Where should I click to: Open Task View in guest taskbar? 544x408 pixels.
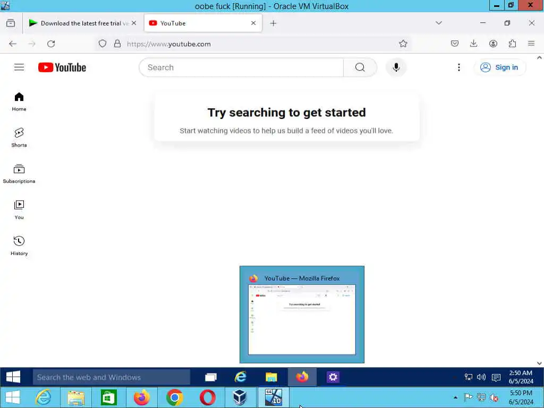tap(210, 377)
